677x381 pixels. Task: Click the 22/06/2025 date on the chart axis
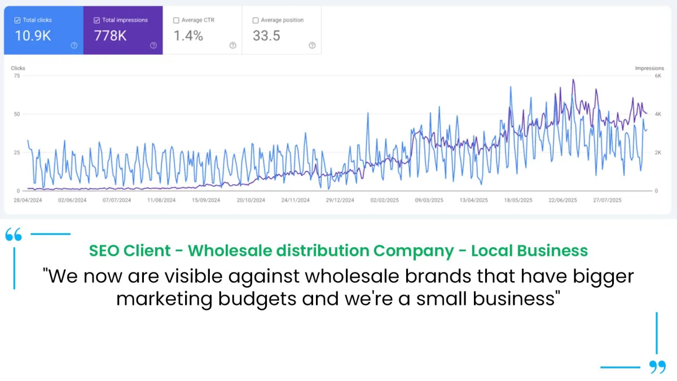pyautogui.click(x=562, y=200)
